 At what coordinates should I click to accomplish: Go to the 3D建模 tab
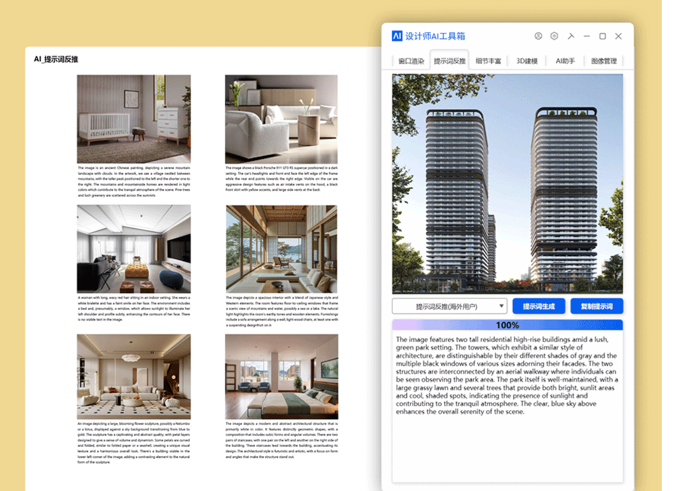[x=527, y=61]
